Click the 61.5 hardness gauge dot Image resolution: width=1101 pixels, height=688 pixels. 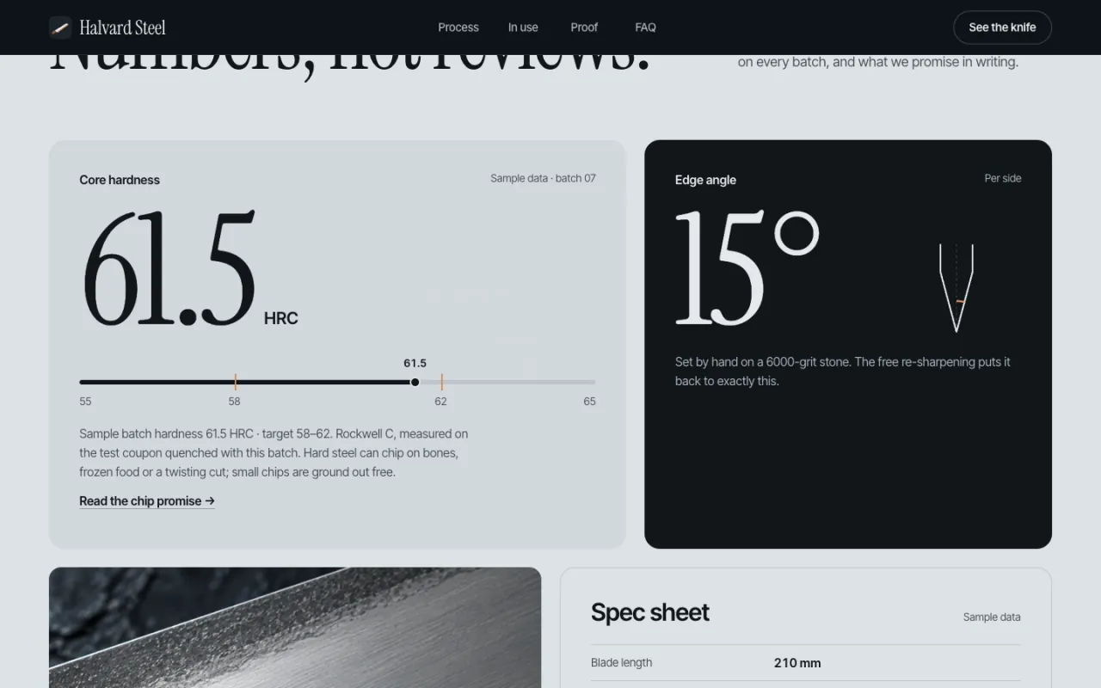pos(415,382)
